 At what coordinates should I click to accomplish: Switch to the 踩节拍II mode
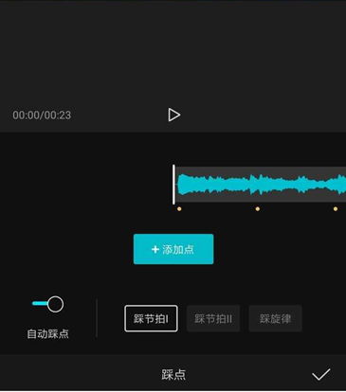pos(213,318)
